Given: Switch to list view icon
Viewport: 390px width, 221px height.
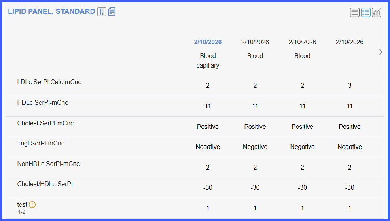Looking at the screenshot, I should (x=355, y=12).
